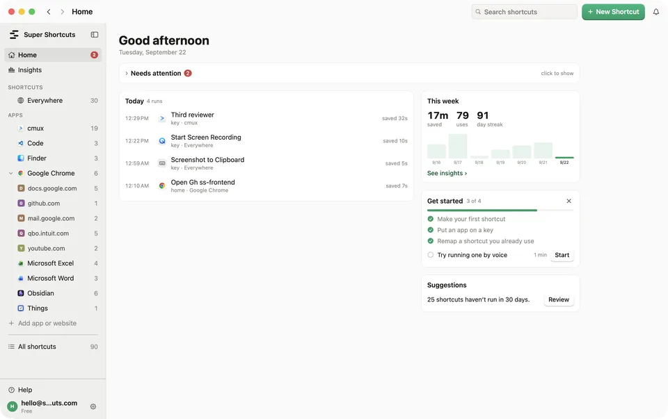Click the Open Gh ss-frontend Chrome icon

pyautogui.click(x=162, y=186)
